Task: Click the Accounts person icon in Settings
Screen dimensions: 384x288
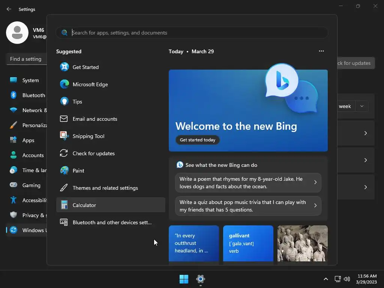Action: pyautogui.click(x=13, y=155)
